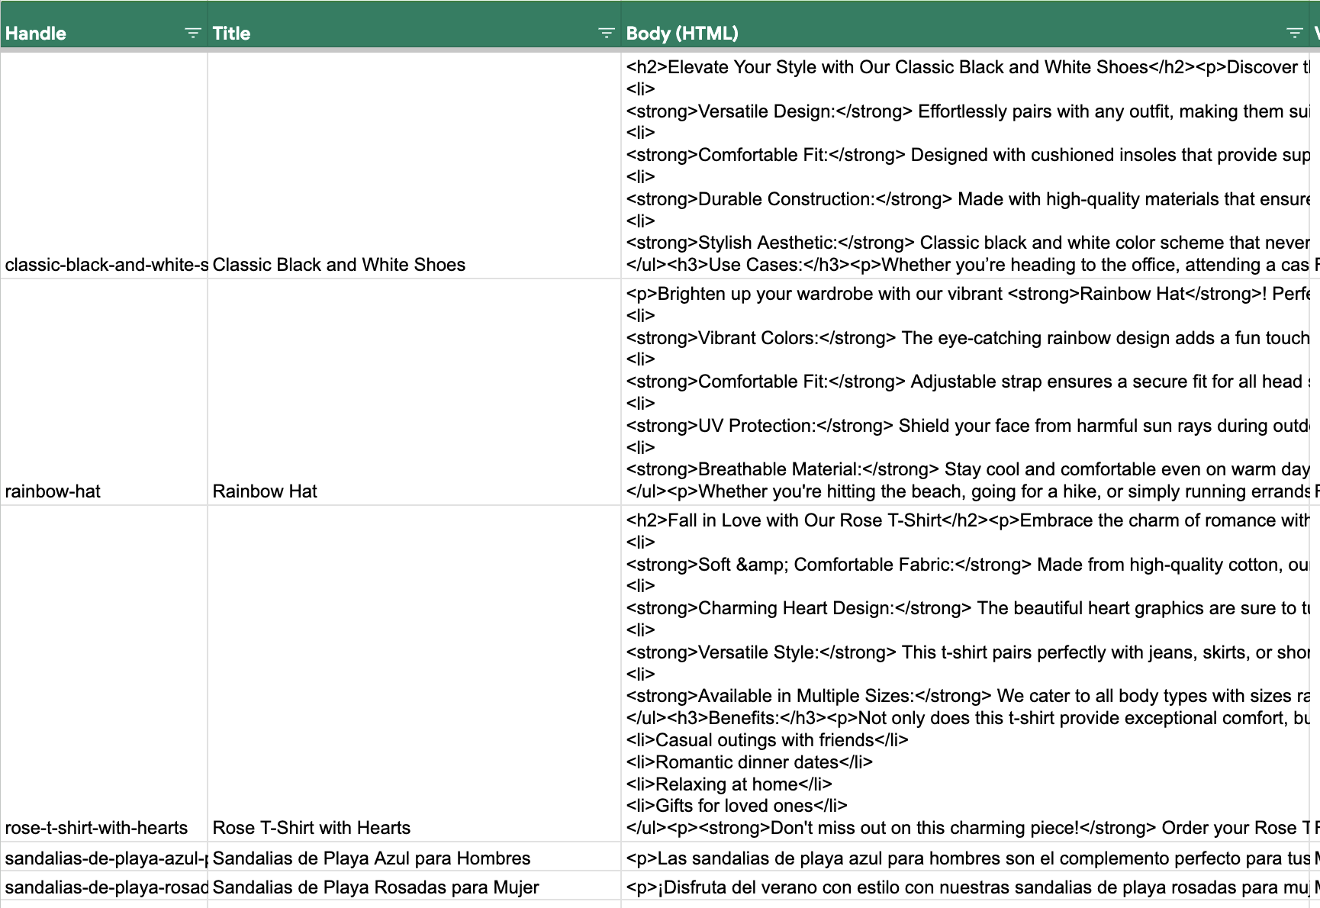Select Sandalias de Playa Azul para Hombres cell
Viewport: 1320px width, 908px height.
tap(414, 857)
